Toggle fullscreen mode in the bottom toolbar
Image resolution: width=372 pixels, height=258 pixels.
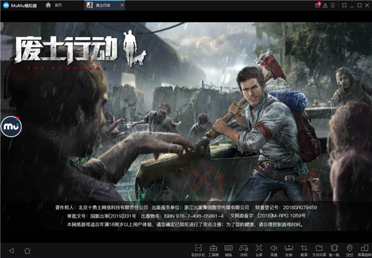(259, 251)
